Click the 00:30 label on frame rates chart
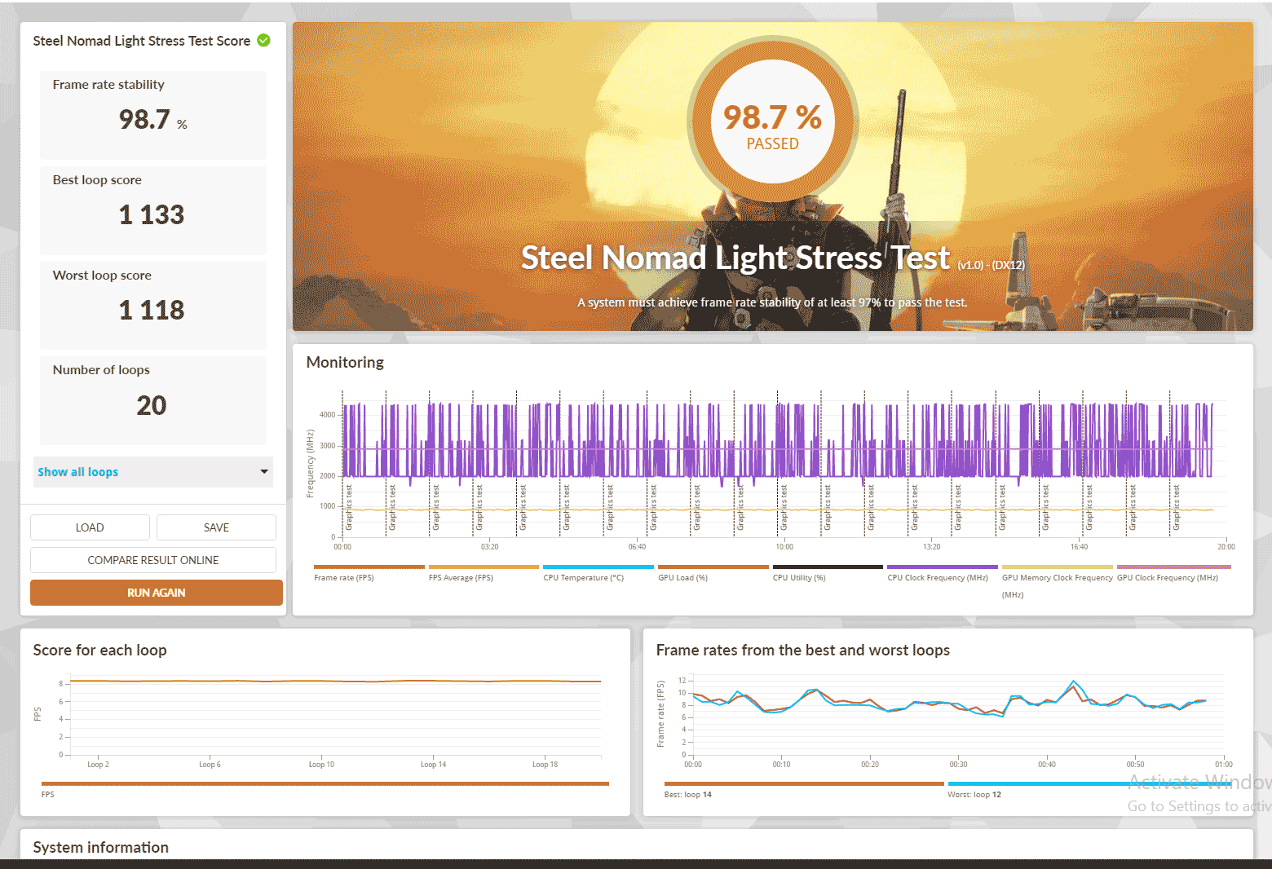The image size is (1272, 869). coord(958,765)
